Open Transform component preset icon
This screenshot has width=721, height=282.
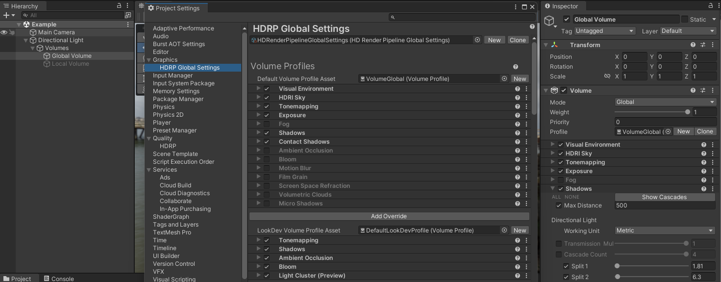(x=702, y=45)
